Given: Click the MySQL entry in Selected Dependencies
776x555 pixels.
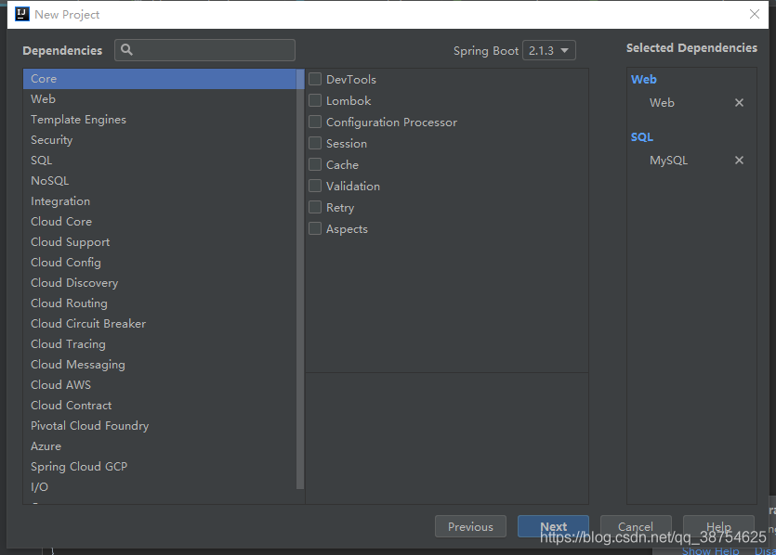Looking at the screenshot, I should 668,161.
